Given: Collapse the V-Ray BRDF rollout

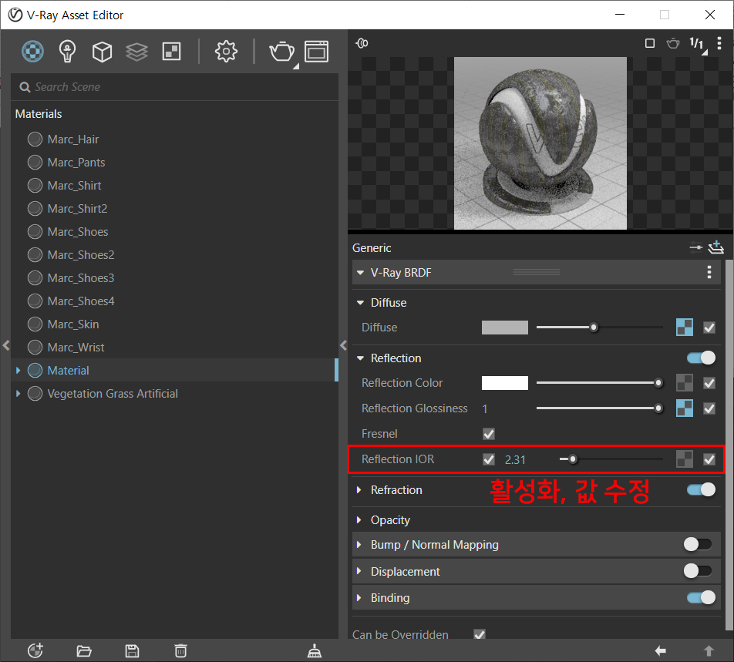Looking at the screenshot, I should click(360, 272).
